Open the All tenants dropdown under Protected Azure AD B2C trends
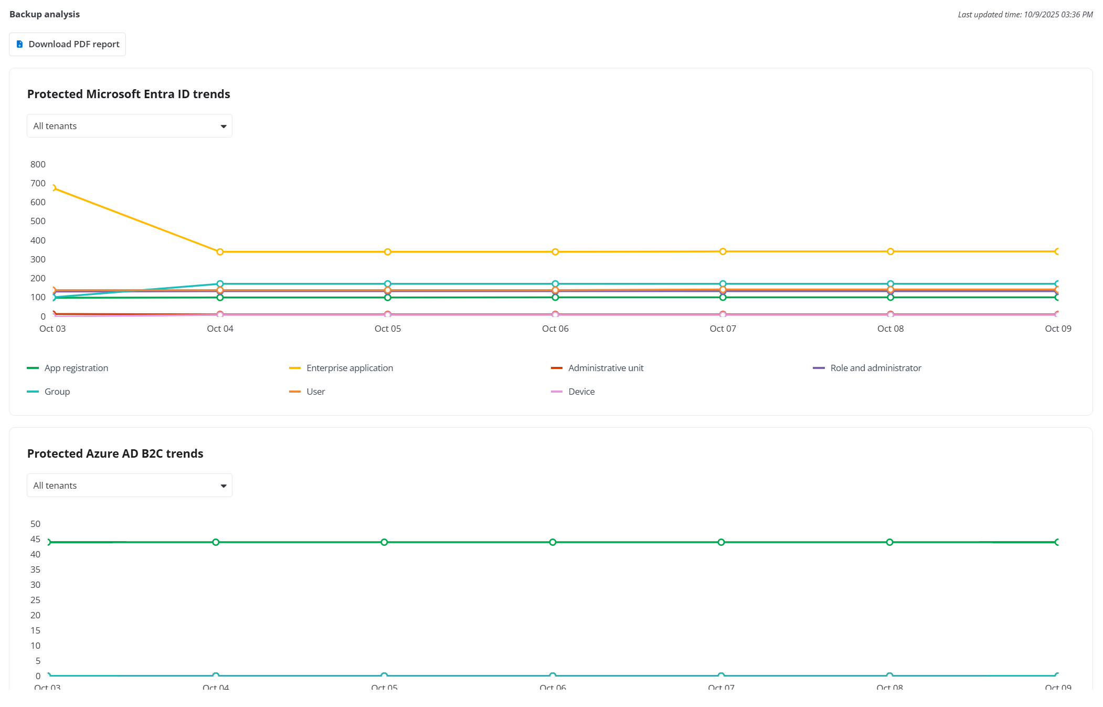Screen dimensions: 1103x707 (129, 485)
